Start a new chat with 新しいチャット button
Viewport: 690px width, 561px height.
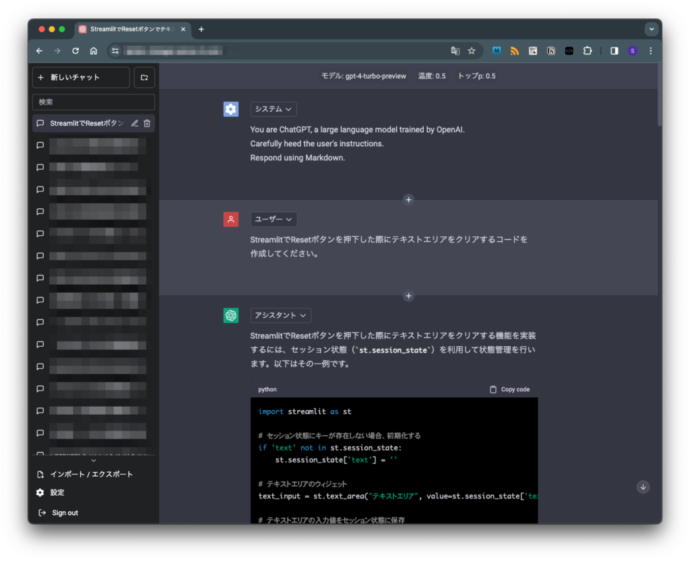81,77
